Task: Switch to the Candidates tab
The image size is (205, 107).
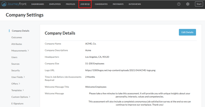Action: [x=101, y=4]
